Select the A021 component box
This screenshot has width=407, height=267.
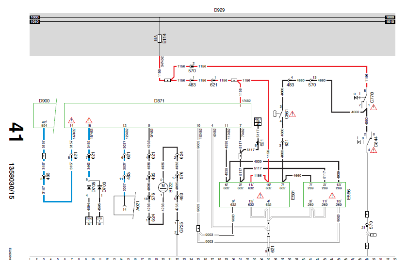124,205
